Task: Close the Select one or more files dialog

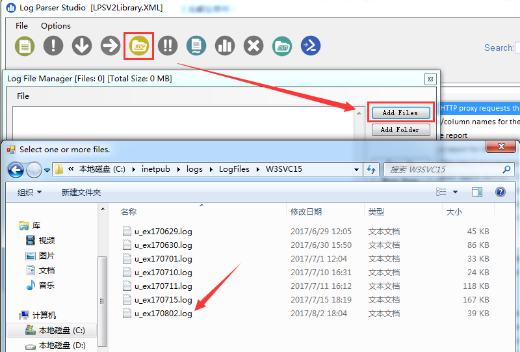Action: pyautogui.click(x=501, y=146)
